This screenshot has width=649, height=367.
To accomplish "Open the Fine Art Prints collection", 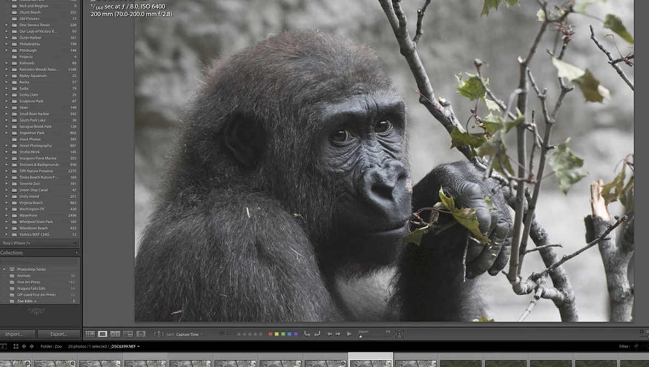I will pos(40,282).
